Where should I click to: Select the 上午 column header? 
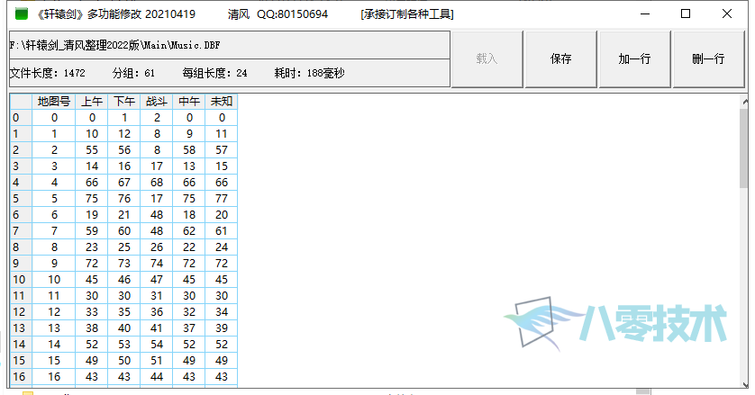(92, 102)
